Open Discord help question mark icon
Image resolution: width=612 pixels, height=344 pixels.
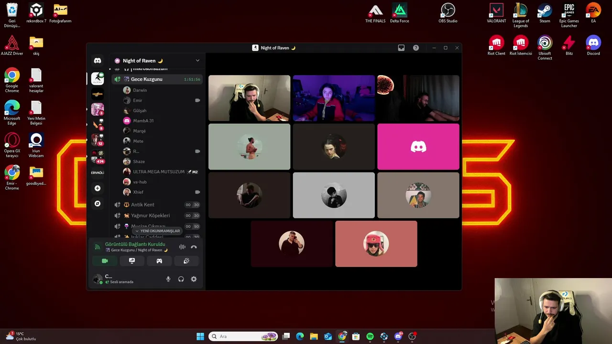pyautogui.click(x=416, y=48)
